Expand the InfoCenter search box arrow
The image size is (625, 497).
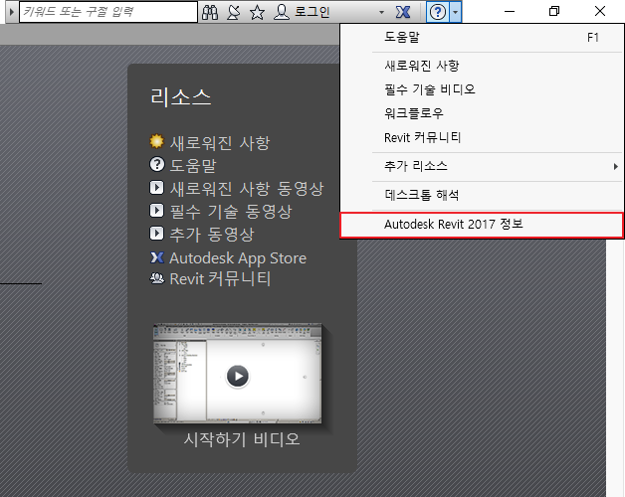(x=12, y=12)
